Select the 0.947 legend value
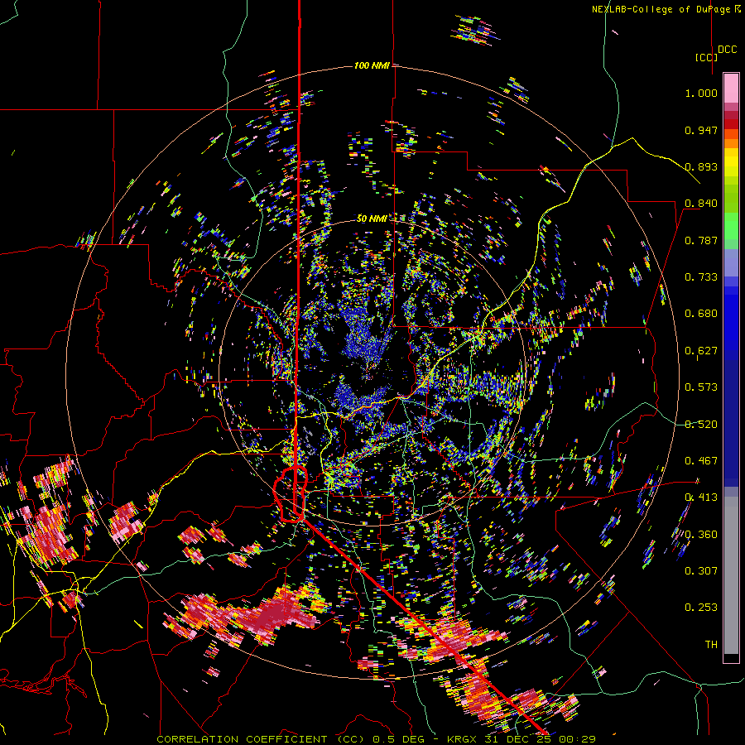The image size is (745, 745). pyautogui.click(x=701, y=130)
